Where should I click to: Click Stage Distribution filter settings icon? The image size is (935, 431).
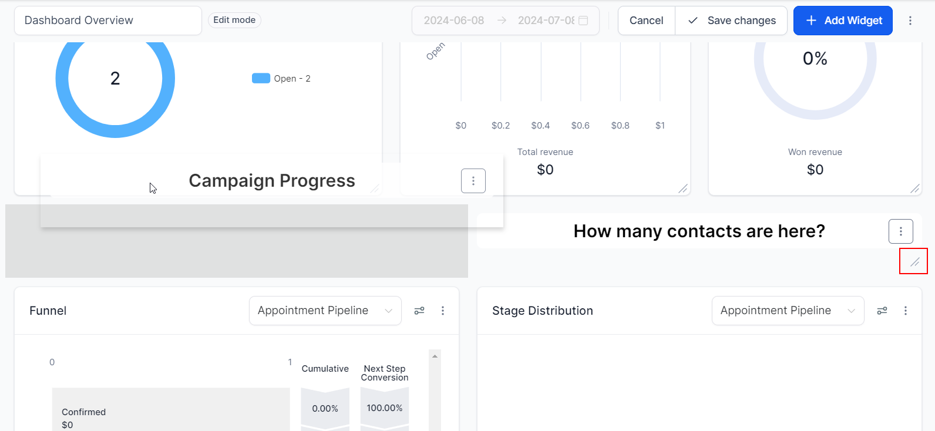tap(882, 311)
